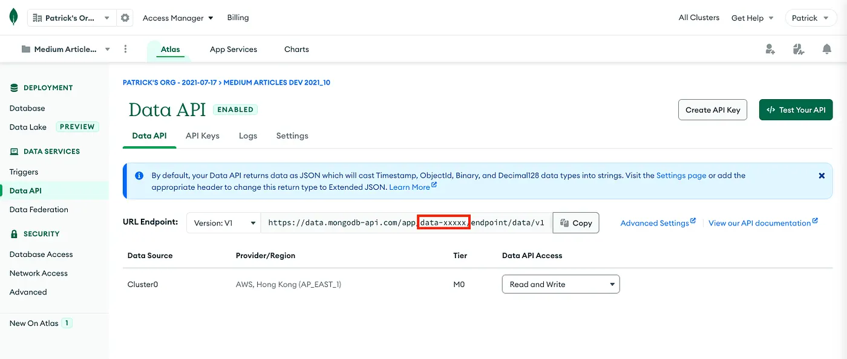Image resolution: width=847 pixels, height=359 pixels.
Task: Open the project options three-dot menu
Action: coord(125,49)
